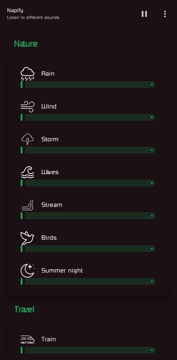The width and height of the screenshot is (177, 360).
Task: Pause all playing sounds
Action: pos(144,14)
